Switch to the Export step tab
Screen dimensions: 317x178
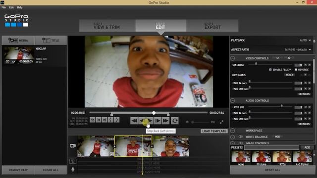point(212,26)
